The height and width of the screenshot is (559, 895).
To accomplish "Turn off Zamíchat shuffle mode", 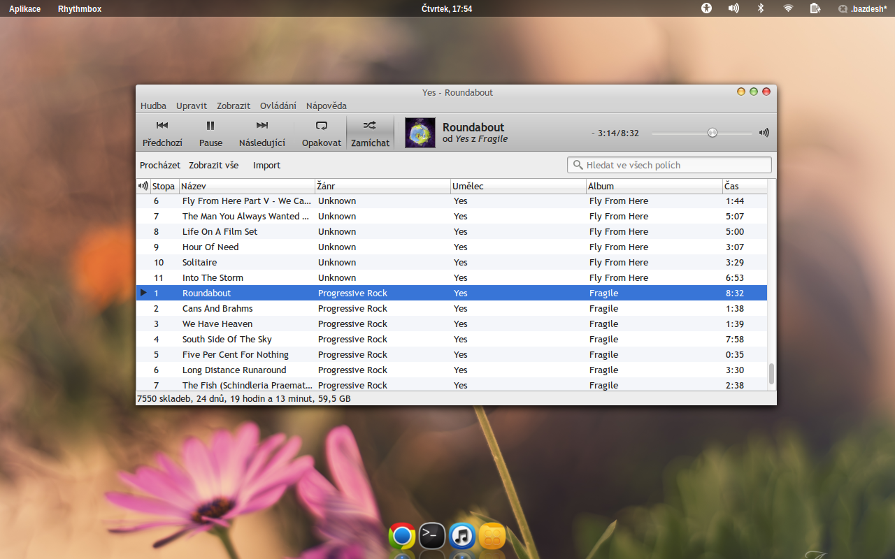I will [370, 133].
